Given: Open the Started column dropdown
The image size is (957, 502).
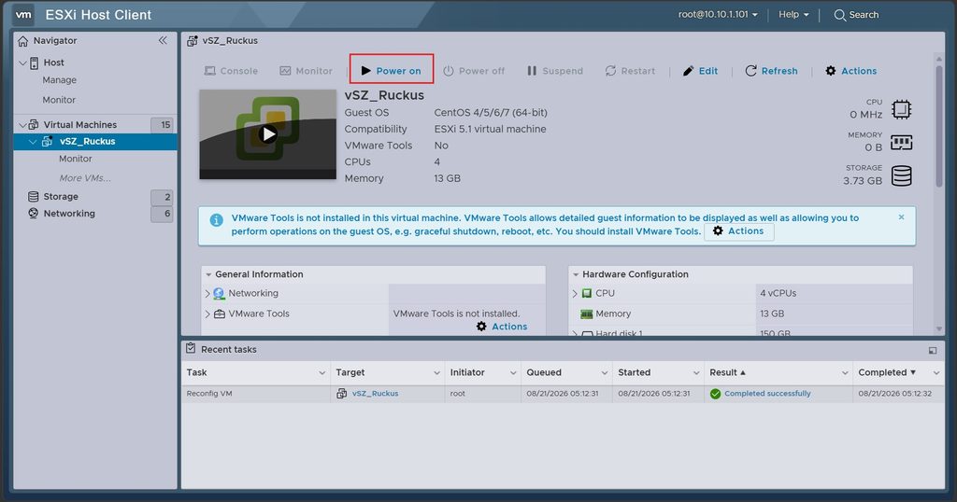Looking at the screenshot, I should (x=695, y=373).
